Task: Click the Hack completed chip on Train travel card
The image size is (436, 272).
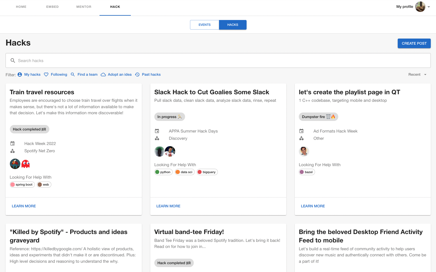Action: (x=29, y=129)
